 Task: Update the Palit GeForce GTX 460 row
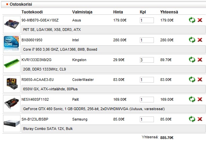click(x=192, y=99)
